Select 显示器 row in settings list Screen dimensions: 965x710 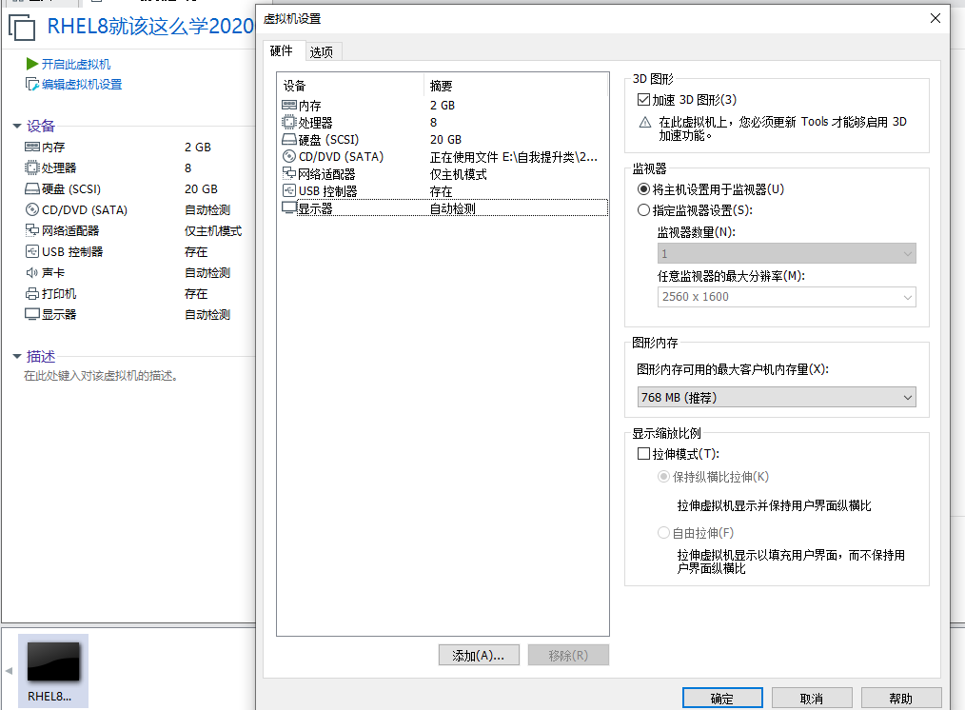[444, 207]
